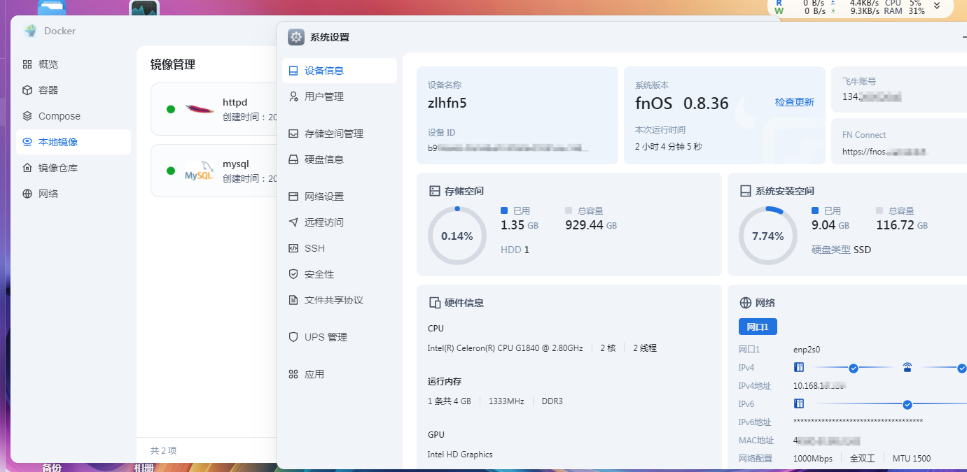This screenshot has height=472, width=967.
Task: Select the mysql image name
Action: [x=236, y=164]
